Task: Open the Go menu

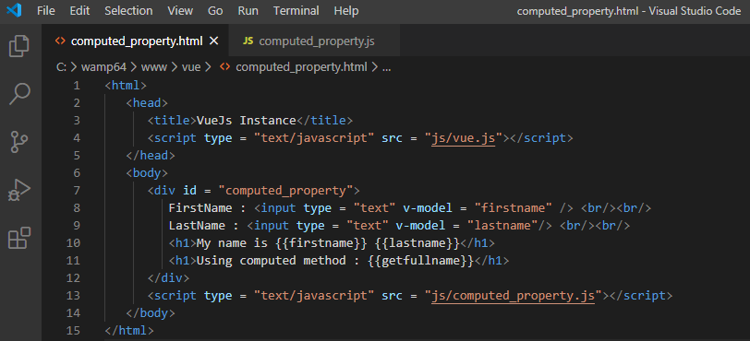Action: point(215,11)
